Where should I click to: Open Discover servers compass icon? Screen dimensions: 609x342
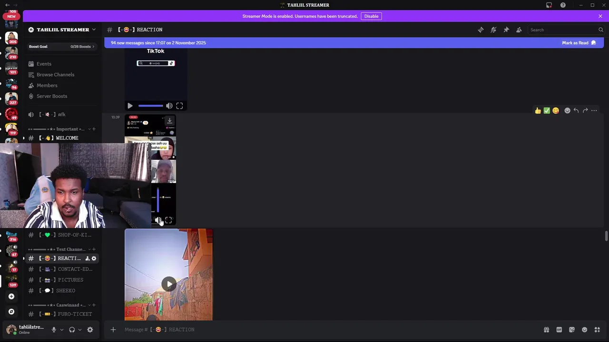[x=11, y=312]
